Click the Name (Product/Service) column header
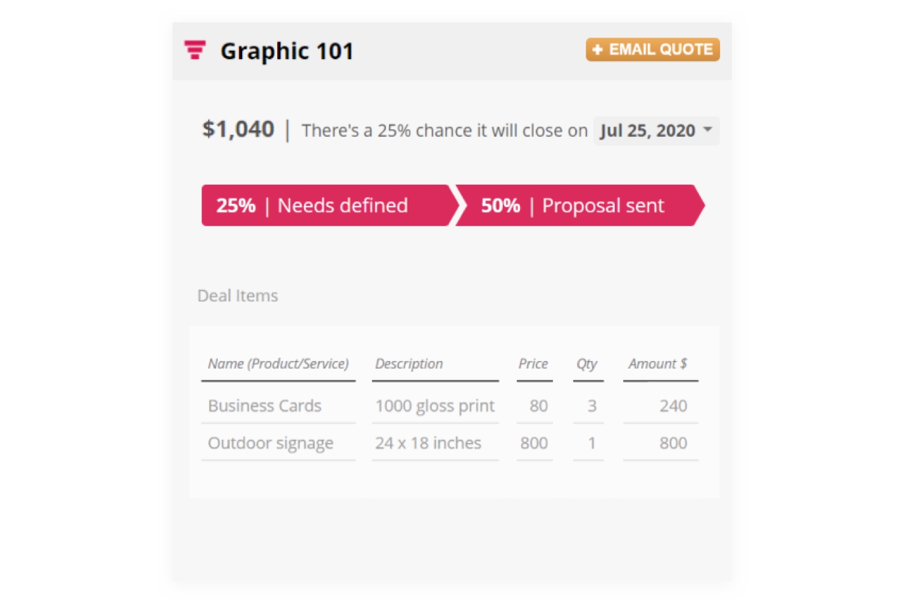The width and height of the screenshot is (903, 601). (278, 364)
